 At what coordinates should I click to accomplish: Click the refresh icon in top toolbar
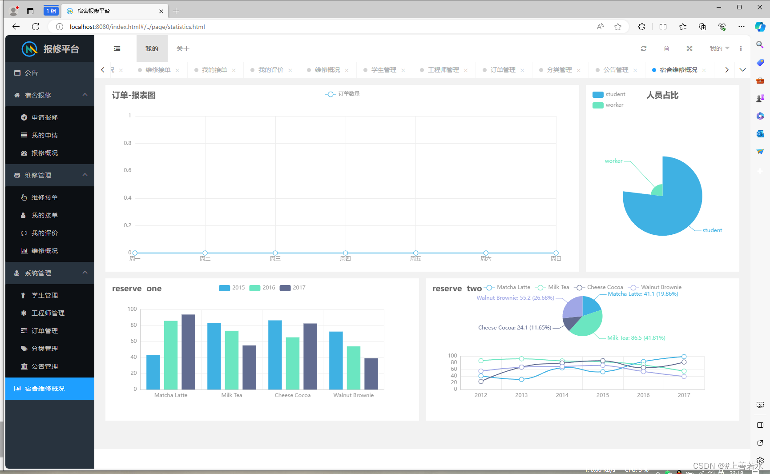(x=644, y=48)
